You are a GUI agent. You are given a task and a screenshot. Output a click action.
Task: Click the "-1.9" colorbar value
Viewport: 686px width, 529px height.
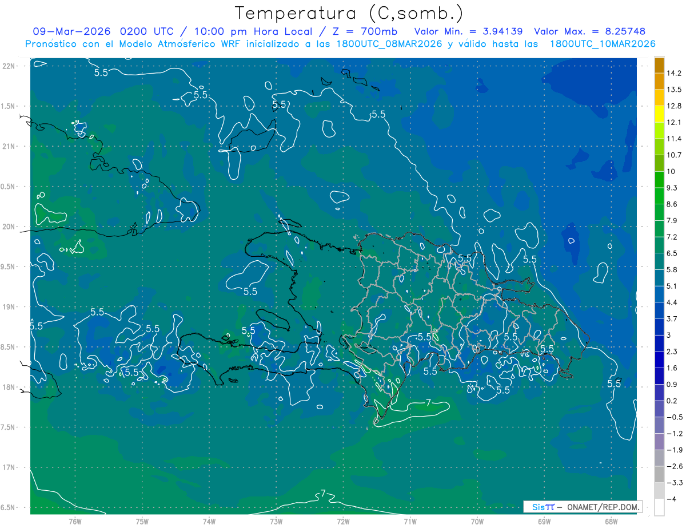click(674, 450)
